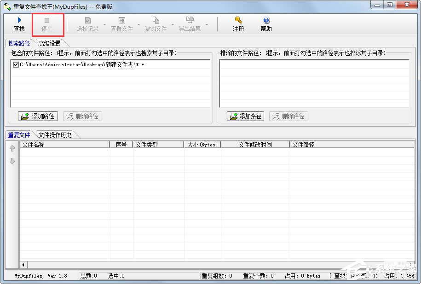Click the app icon in the title bar
This screenshot has width=421, height=284.
7,6
